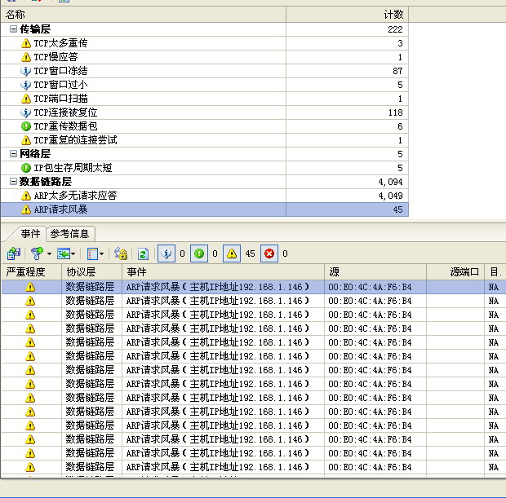
Task: Open the green arrow export dropdown
Action: pyautogui.click(x=74, y=253)
